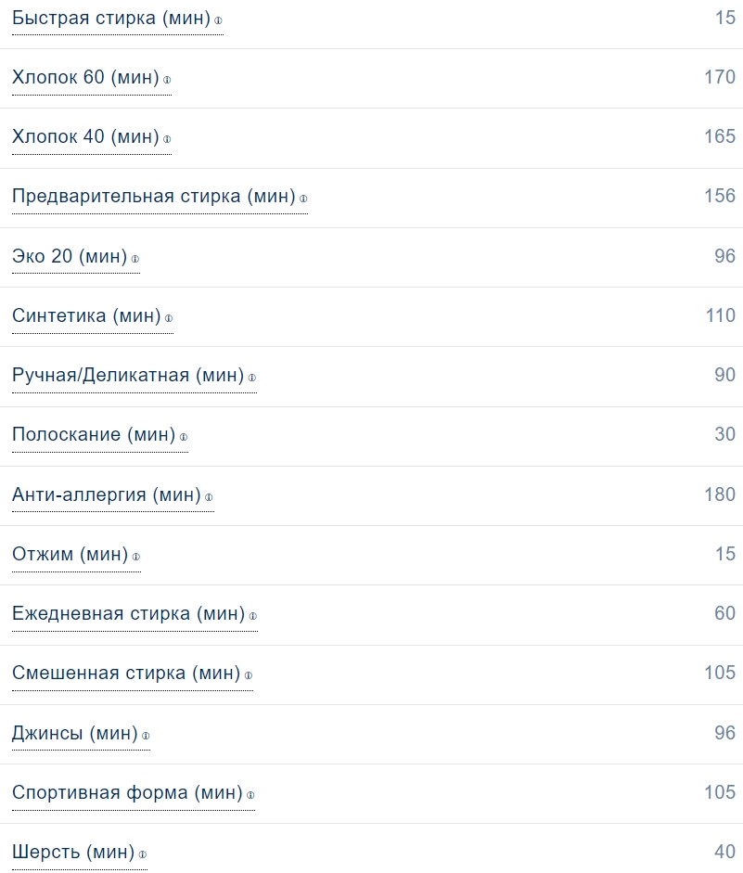743x873 pixels.
Task: Click the value 40 for Шерсть
Action: pyautogui.click(x=724, y=852)
